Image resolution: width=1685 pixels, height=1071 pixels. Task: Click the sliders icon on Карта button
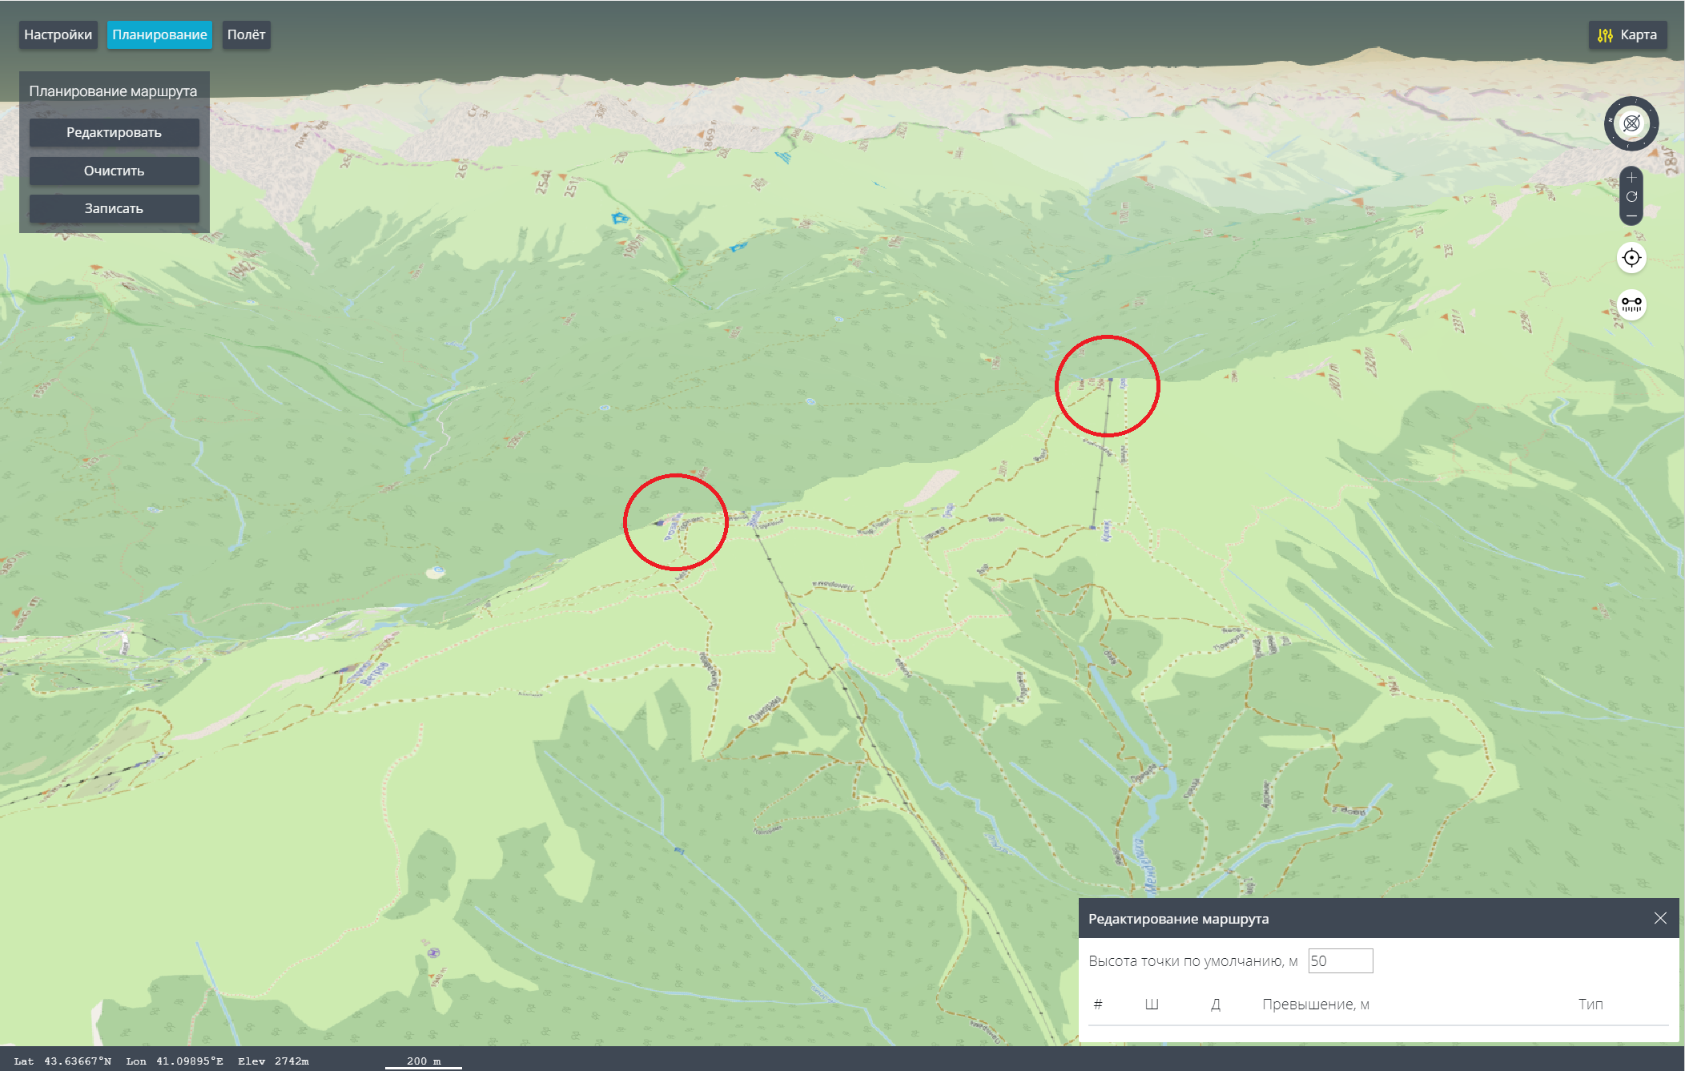tap(1605, 35)
